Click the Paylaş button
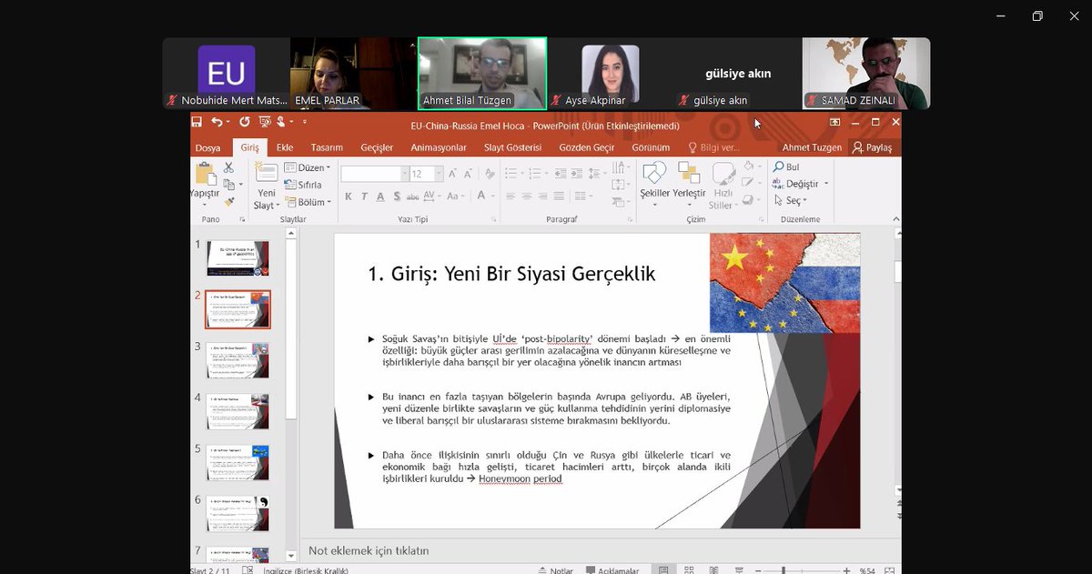 coord(872,146)
